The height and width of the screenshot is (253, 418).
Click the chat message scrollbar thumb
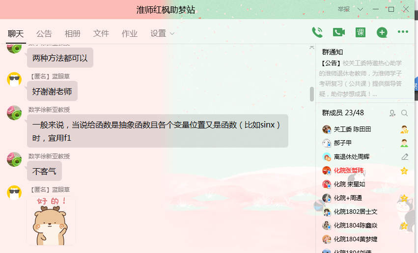coord(311,94)
